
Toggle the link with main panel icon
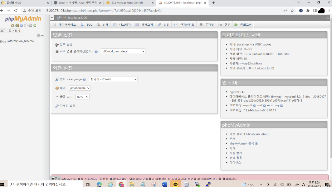(x=43, y=35)
